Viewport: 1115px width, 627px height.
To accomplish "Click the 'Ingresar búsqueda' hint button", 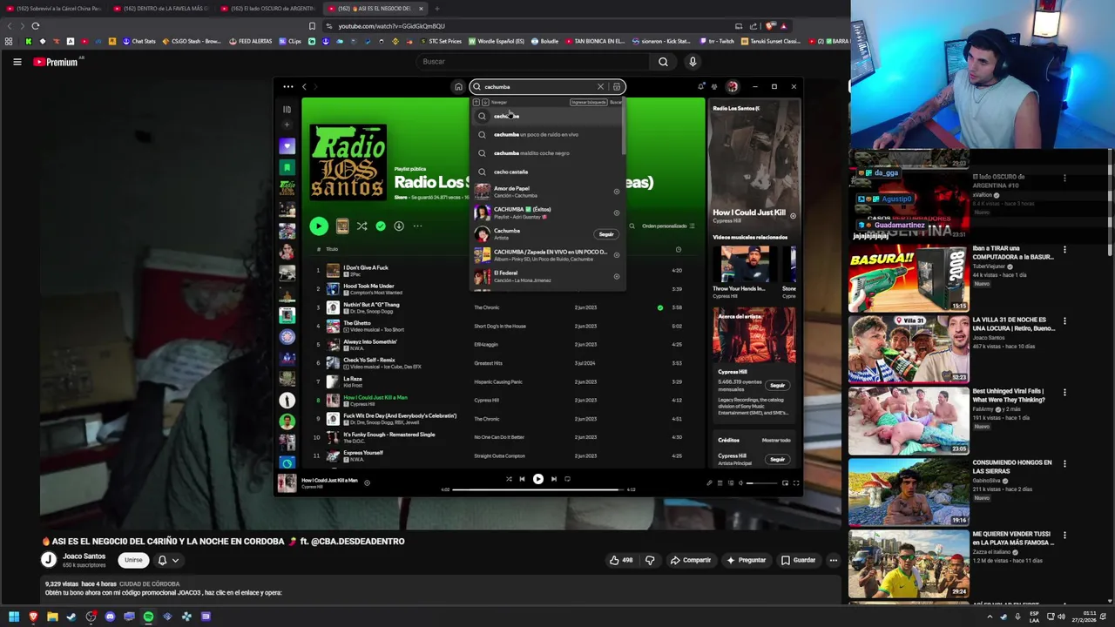I will click(588, 102).
